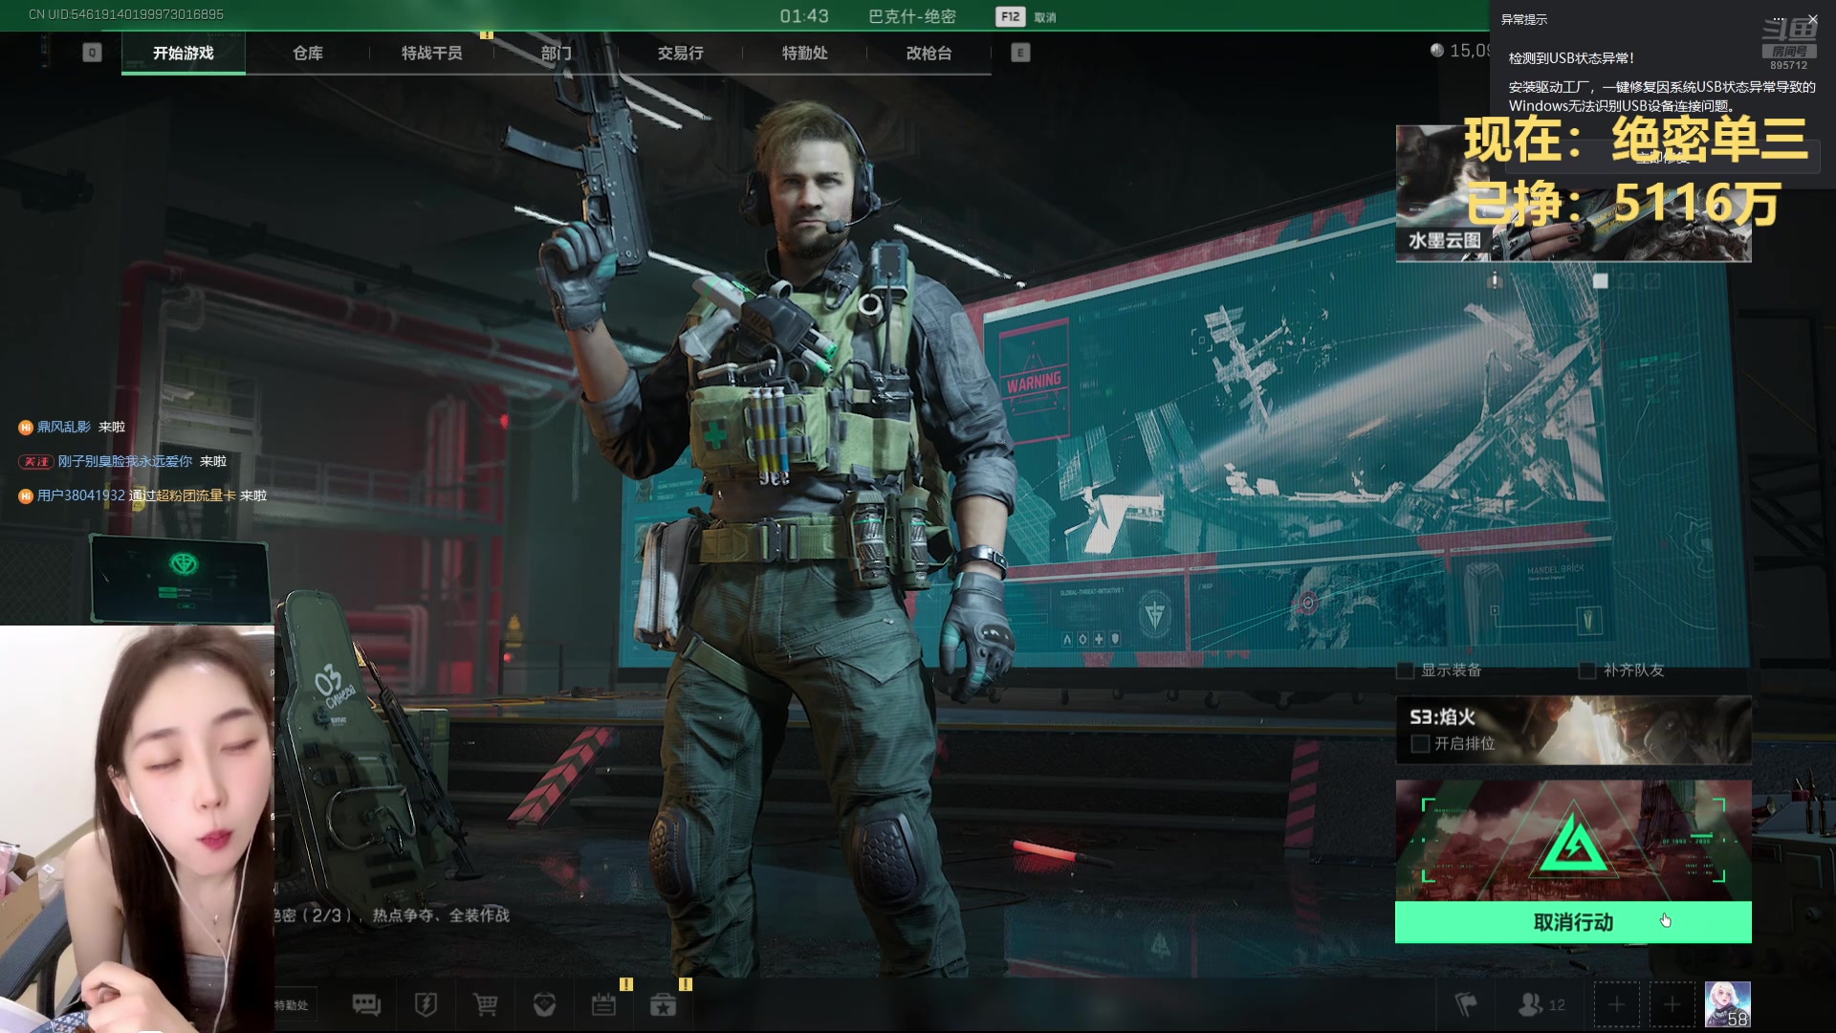
Task: Open player avatar level 58
Action: [x=1728, y=1004]
